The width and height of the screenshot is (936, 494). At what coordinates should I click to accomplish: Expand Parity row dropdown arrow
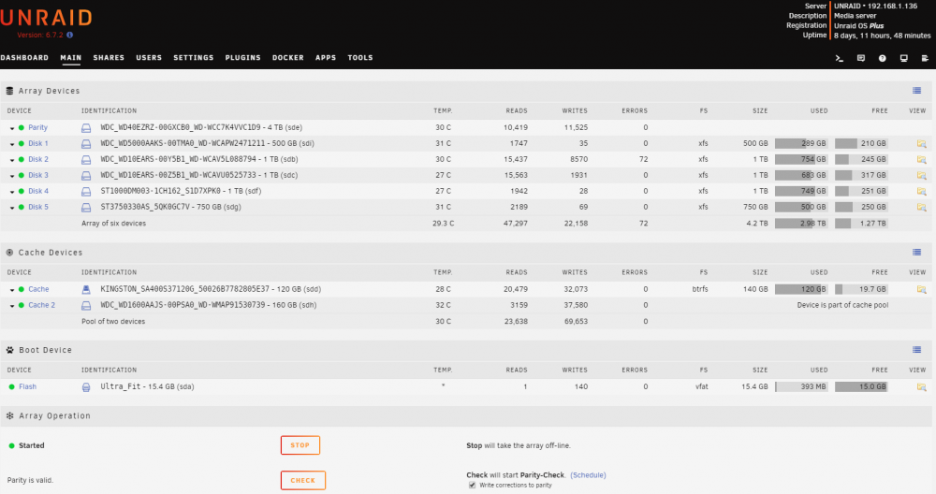[x=12, y=128]
